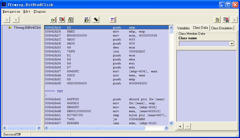Select line 00842A55 jz 00842AB8
The image size is (240, 138).
pyautogui.click(x=106, y=119)
